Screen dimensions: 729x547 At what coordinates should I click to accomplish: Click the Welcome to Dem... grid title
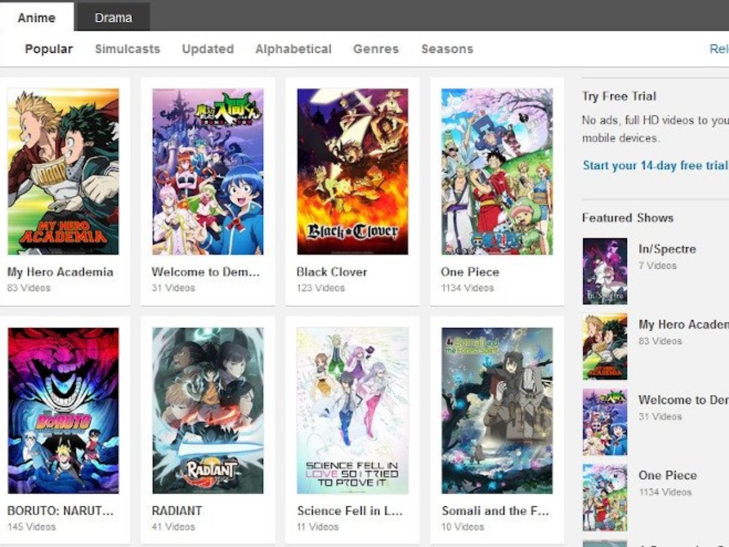coord(205,272)
